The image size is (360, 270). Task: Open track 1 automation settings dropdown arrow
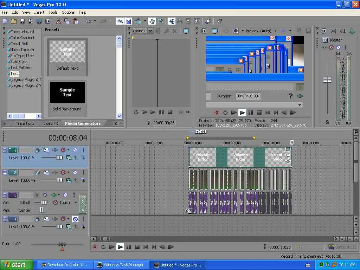coord(68,150)
